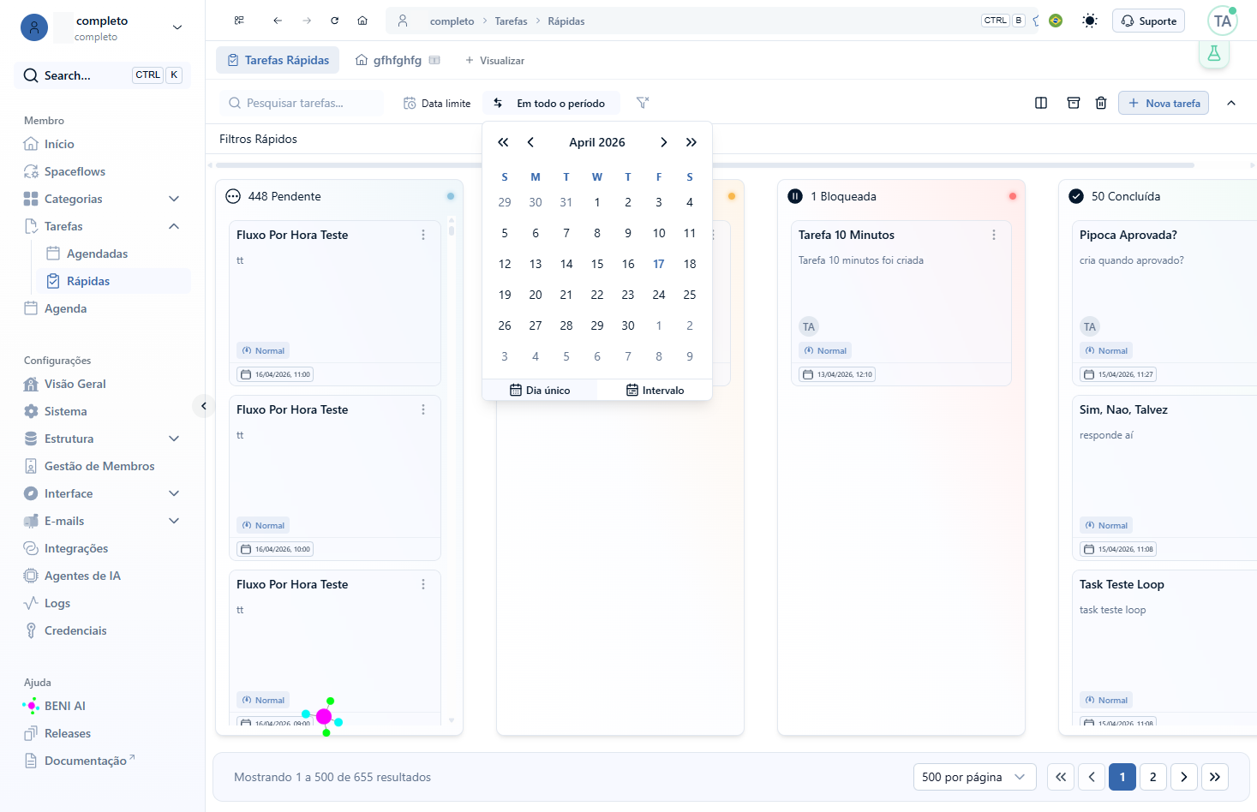Viewport: 1257px width, 812px height.
Task: Click the Brazil flag language icon
Action: pos(1056,21)
